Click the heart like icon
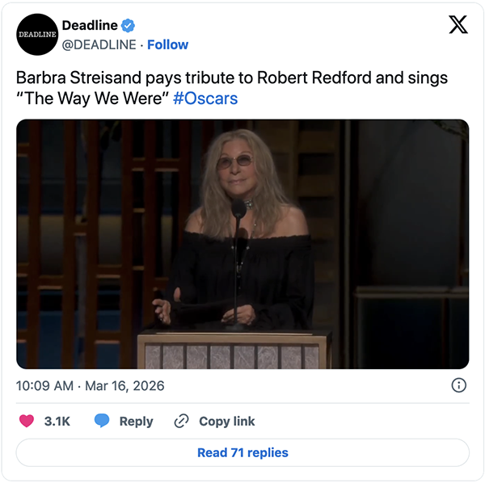The height and width of the screenshot is (483, 485). [x=27, y=421]
